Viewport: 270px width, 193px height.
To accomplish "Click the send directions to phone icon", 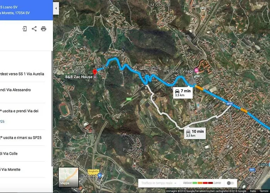I will coord(25,29).
